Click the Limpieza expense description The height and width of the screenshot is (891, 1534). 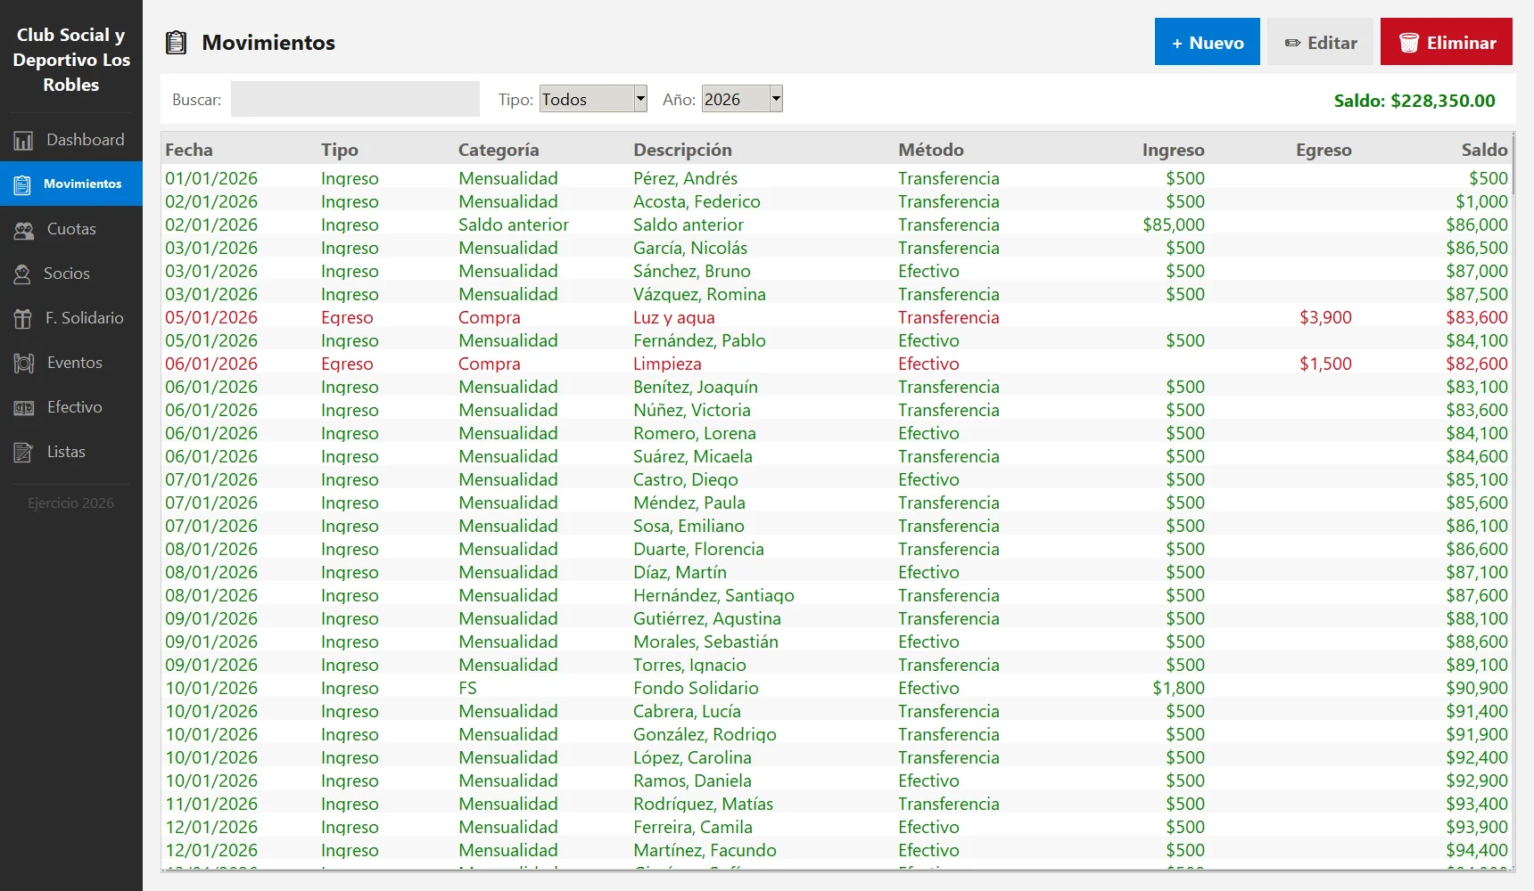tap(667, 364)
